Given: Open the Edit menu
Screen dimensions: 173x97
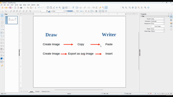Looking at the screenshot, I should tap(5, 5).
